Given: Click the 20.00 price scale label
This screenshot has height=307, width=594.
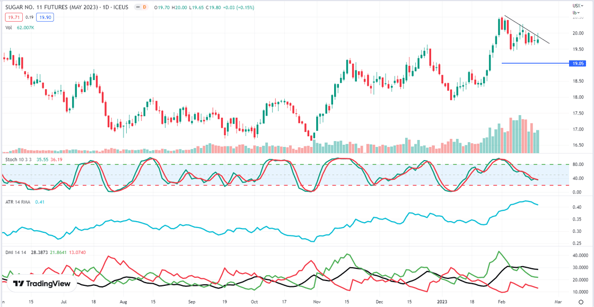Looking at the screenshot, I should click(x=578, y=34).
